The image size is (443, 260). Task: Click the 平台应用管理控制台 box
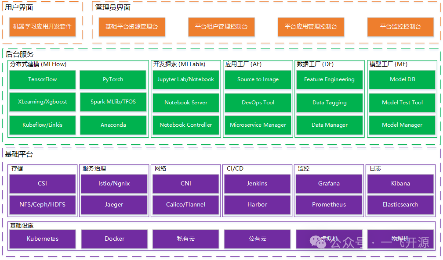(x=311, y=27)
